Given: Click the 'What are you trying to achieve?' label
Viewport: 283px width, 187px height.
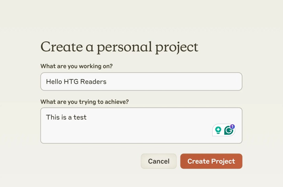Looking at the screenshot, I should tap(87, 102).
